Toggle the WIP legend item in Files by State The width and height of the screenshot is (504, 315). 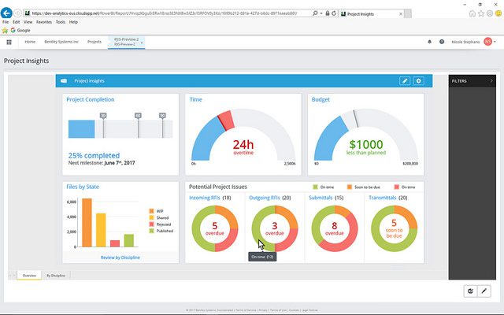point(157,210)
